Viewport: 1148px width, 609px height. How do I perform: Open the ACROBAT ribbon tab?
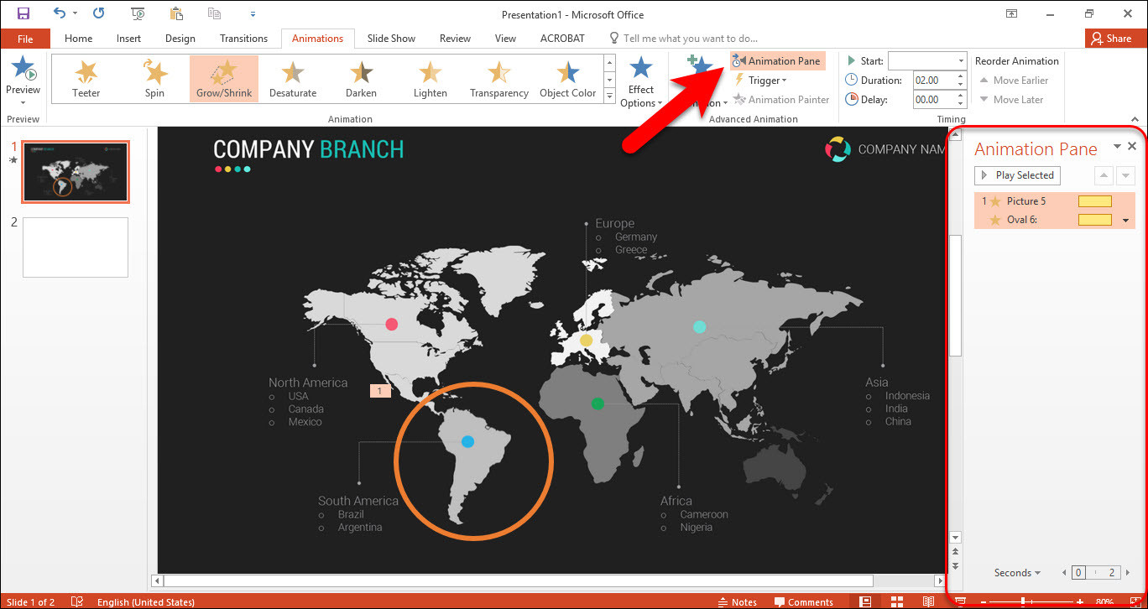click(x=561, y=38)
